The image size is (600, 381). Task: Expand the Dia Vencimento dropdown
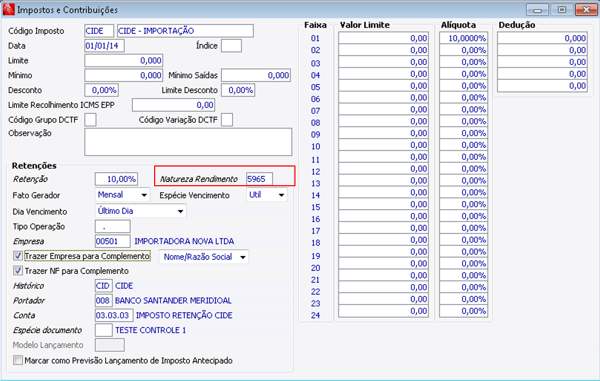[140, 211]
